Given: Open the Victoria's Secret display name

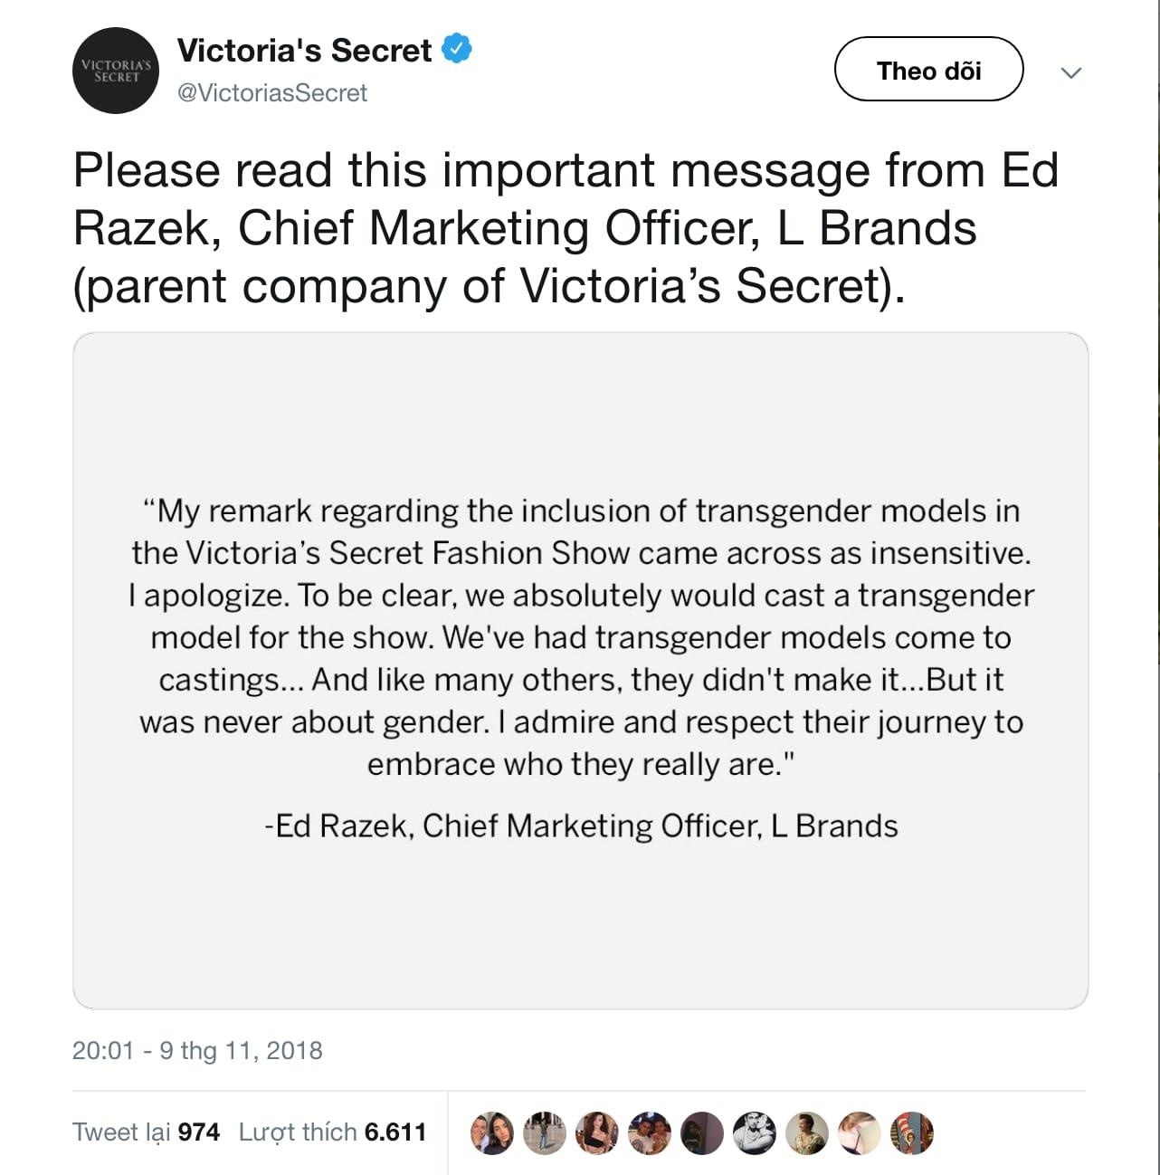Looking at the screenshot, I should [304, 51].
